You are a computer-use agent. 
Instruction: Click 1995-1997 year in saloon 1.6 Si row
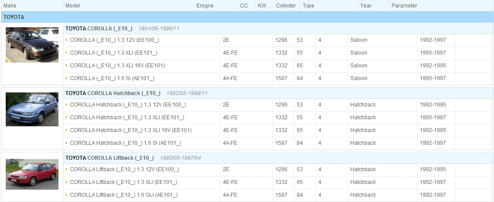[433, 78]
